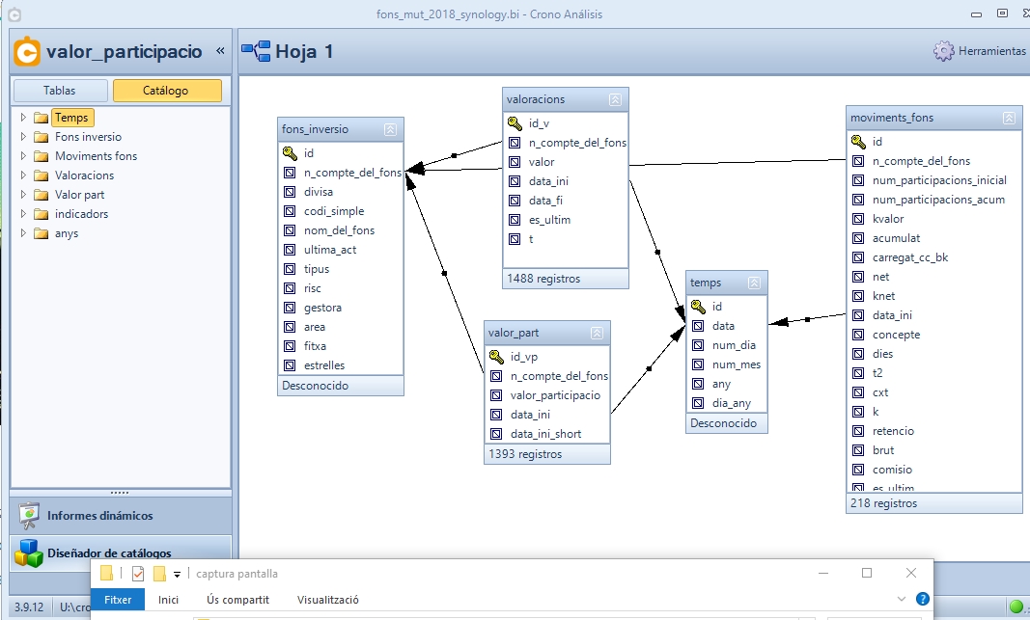This screenshot has height=620, width=1030.
Task: Select the Catálogo tab button
Action: point(166,91)
